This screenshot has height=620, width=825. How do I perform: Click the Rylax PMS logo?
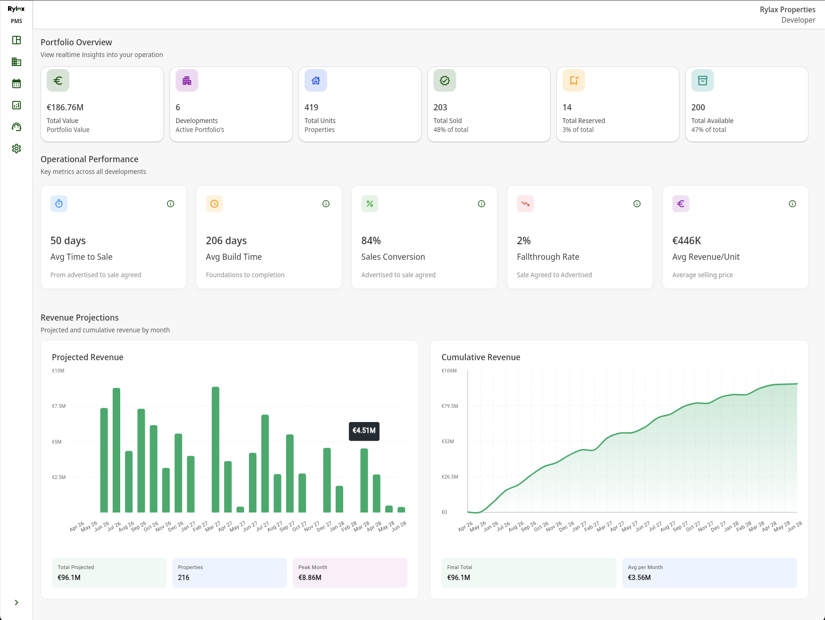click(x=16, y=13)
